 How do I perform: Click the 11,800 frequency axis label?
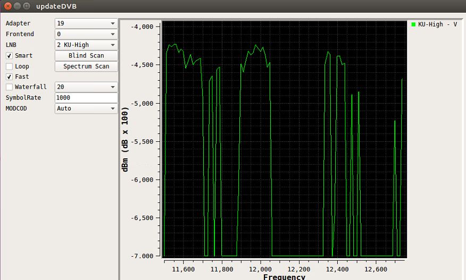(x=222, y=269)
